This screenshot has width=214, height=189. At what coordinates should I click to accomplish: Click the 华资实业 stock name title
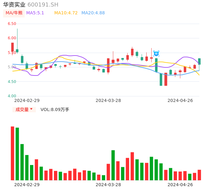click(14, 5)
